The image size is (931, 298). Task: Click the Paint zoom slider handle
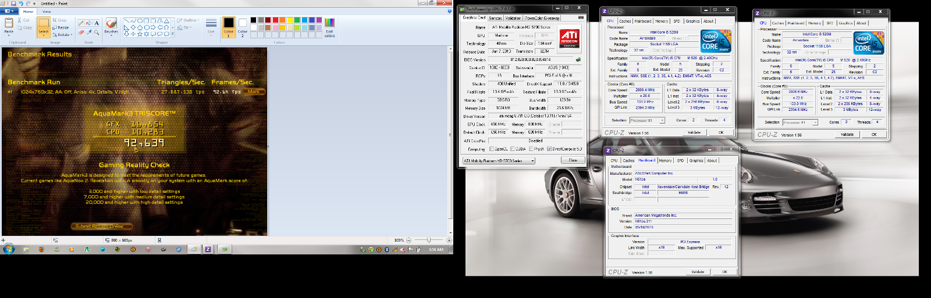click(429, 240)
